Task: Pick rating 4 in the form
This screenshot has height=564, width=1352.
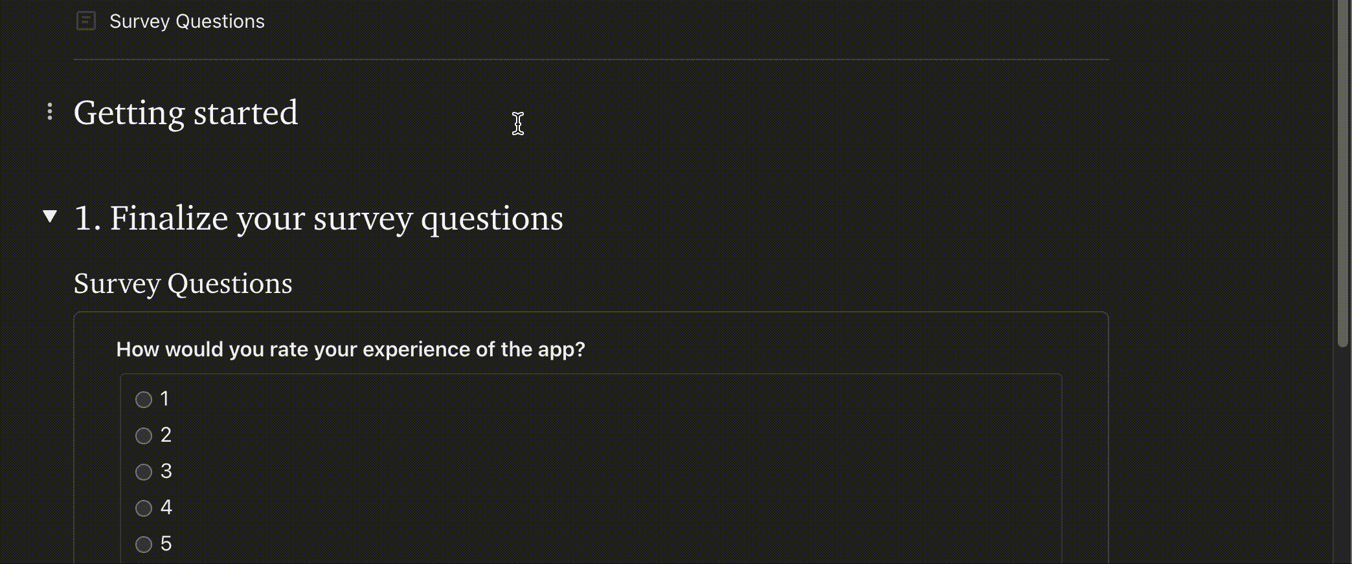Action: 144,508
